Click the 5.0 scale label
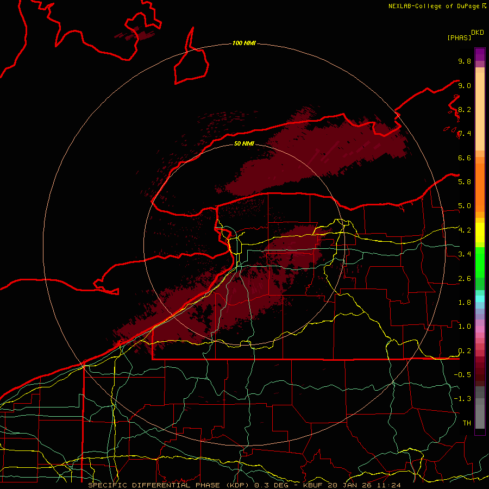The height and width of the screenshot is (489, 489). tap(465, 206)
